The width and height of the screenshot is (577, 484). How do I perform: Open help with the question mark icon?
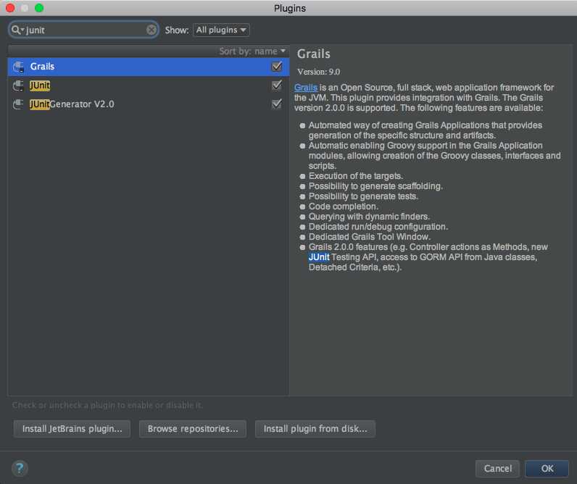(x=20, y=468)
